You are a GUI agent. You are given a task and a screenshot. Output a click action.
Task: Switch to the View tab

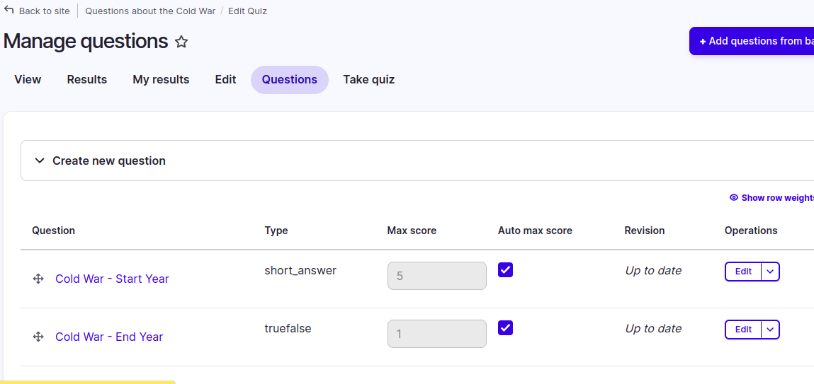[28, 80]
